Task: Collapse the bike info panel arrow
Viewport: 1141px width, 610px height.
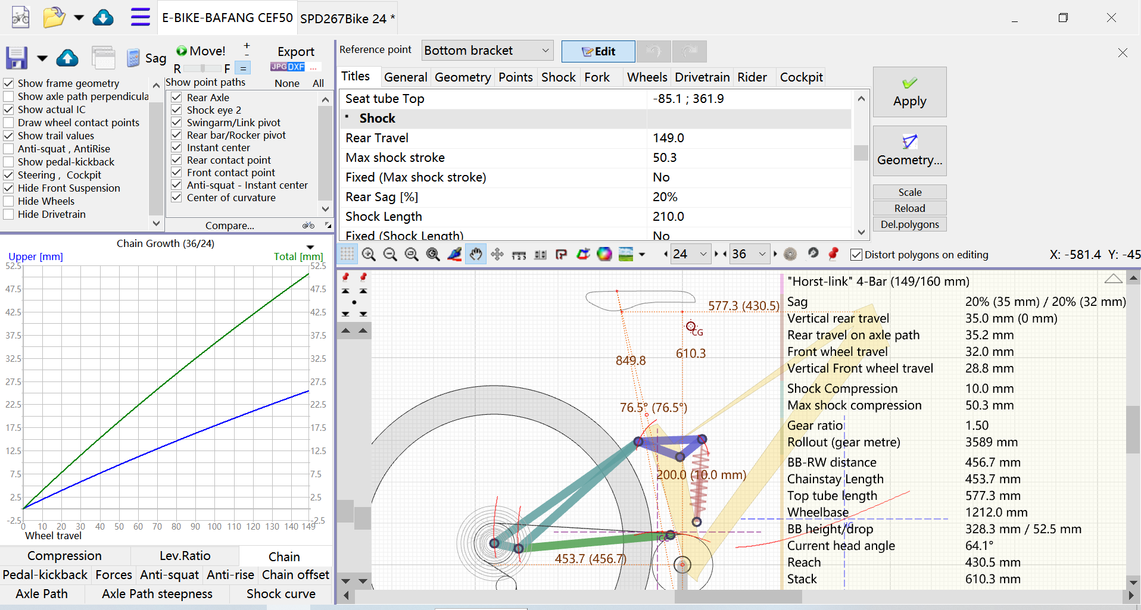Action: pos(1113,279)
